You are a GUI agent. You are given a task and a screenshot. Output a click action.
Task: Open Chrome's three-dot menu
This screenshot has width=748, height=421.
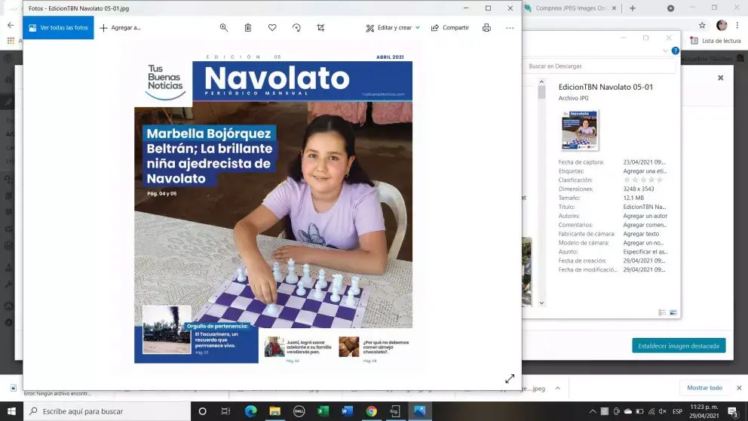coord(737,26)
